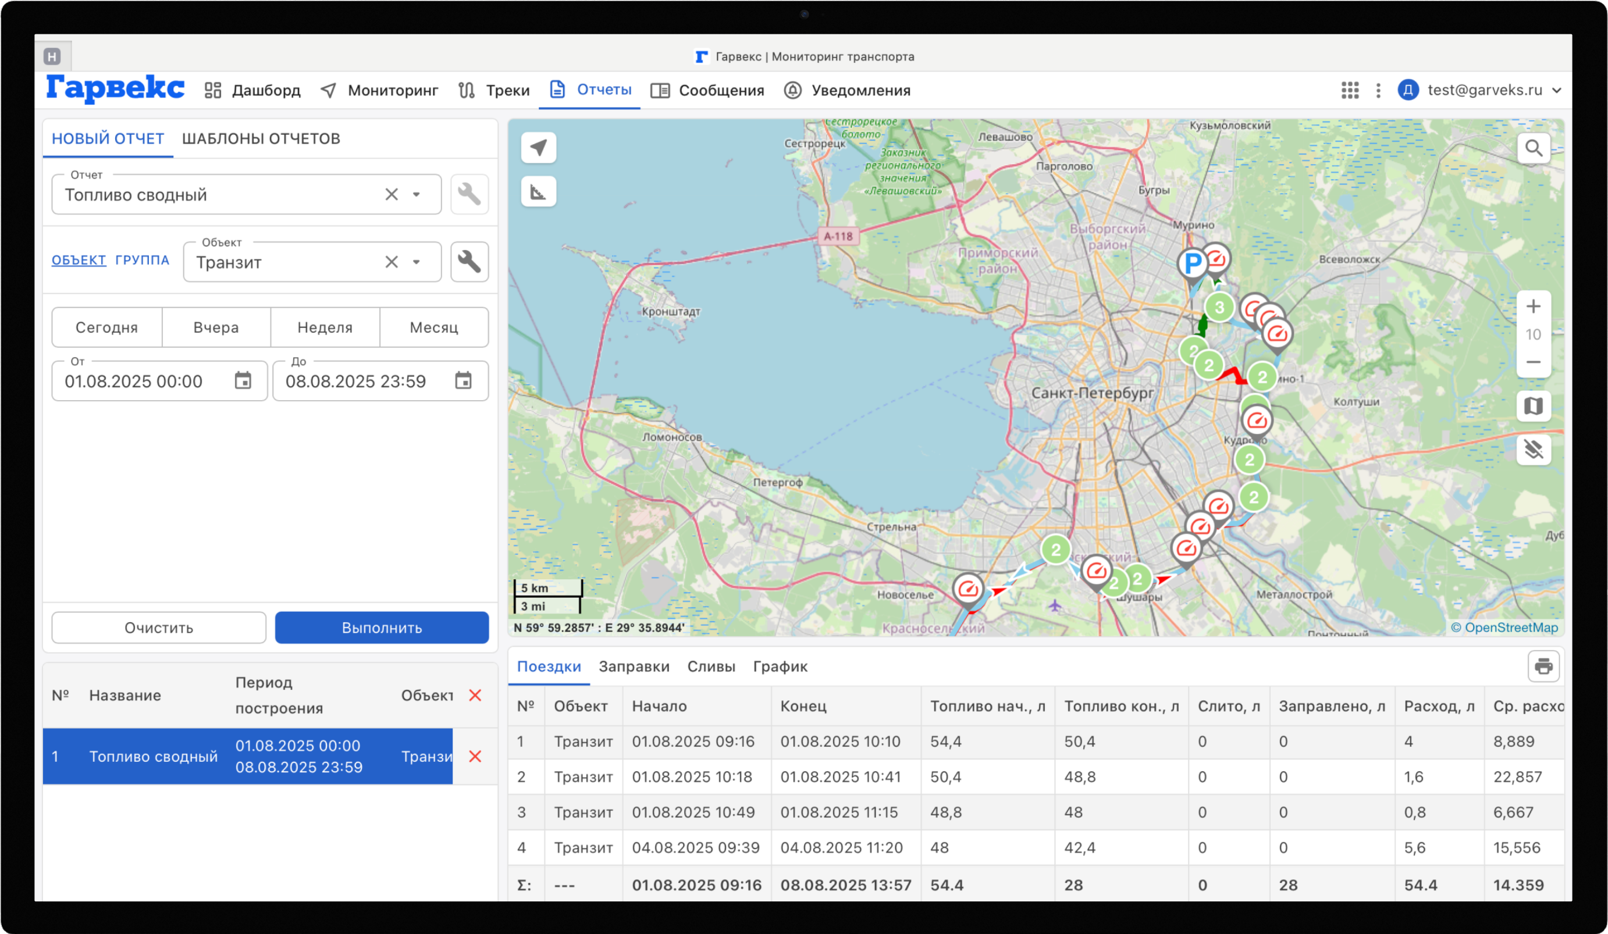Open calendar for the От date
Image resolution: width=1608 pixels, height=934 pixels.
243,381
